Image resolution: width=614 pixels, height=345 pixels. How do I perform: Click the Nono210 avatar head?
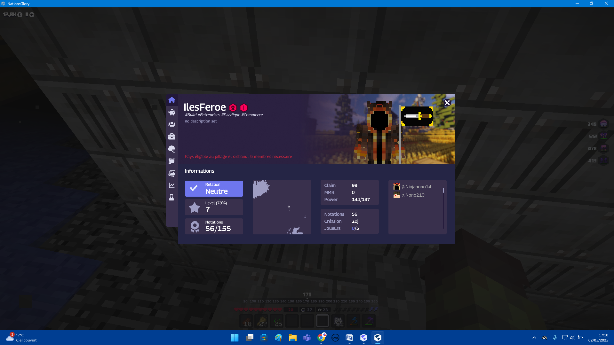click(397, 195)
